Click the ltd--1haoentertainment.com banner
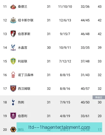Screen dimensions: 105x135 pyautogui.click(x=59, y=127)
